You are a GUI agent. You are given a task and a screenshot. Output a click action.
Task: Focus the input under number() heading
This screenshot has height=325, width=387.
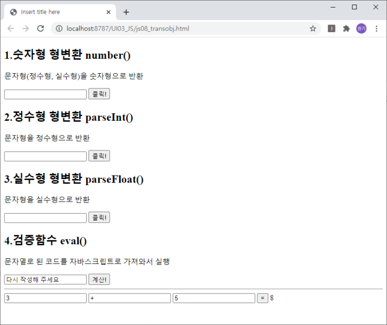[x=46, y=94]
